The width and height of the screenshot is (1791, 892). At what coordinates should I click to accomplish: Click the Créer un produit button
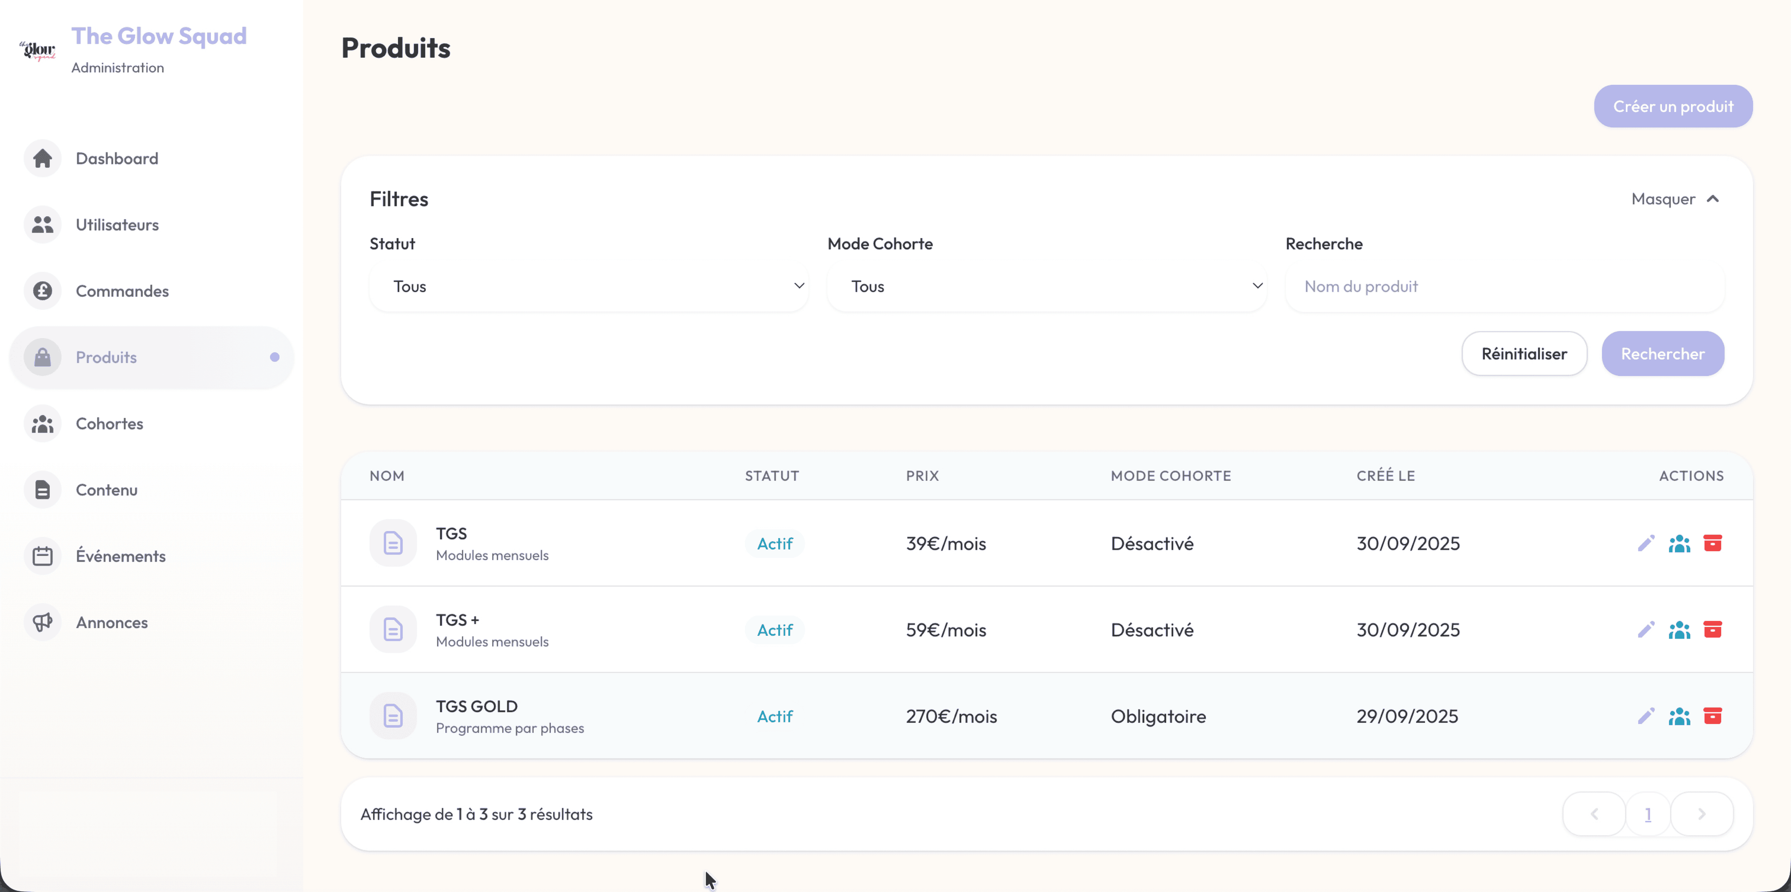(1673, 106)
